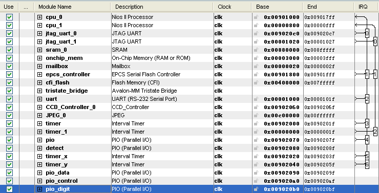Toggle base address lock for cfi_flash
This screenshot has width=379, height=193.
click(256, 82)
